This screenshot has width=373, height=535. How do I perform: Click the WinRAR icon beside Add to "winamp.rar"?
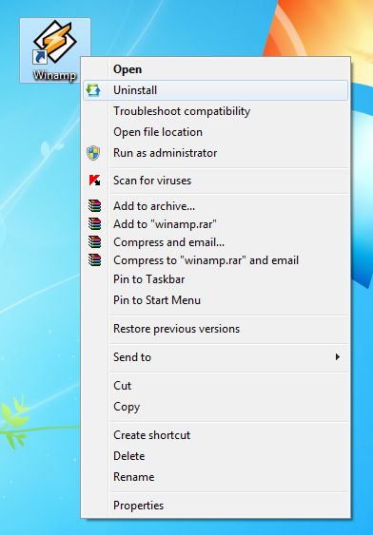[94, 224]
